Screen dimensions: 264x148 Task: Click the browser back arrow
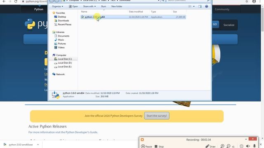pyautogui.click(x=4, y=1)
